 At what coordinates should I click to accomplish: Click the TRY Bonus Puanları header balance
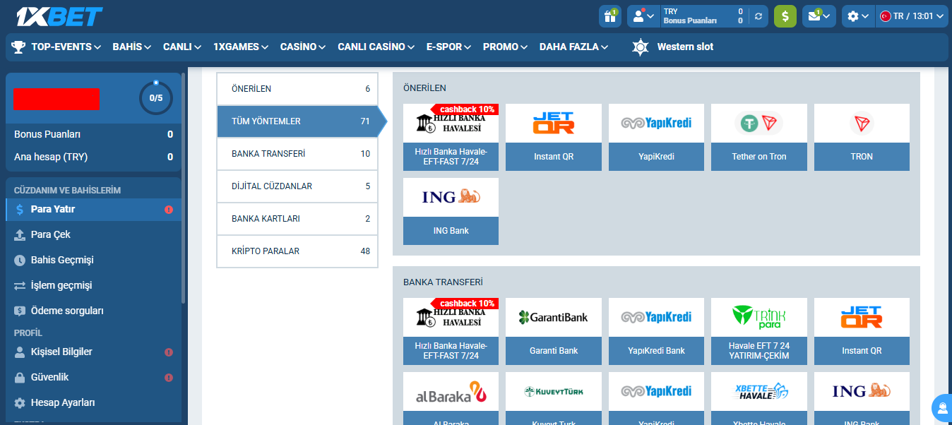tap(703, 16)
